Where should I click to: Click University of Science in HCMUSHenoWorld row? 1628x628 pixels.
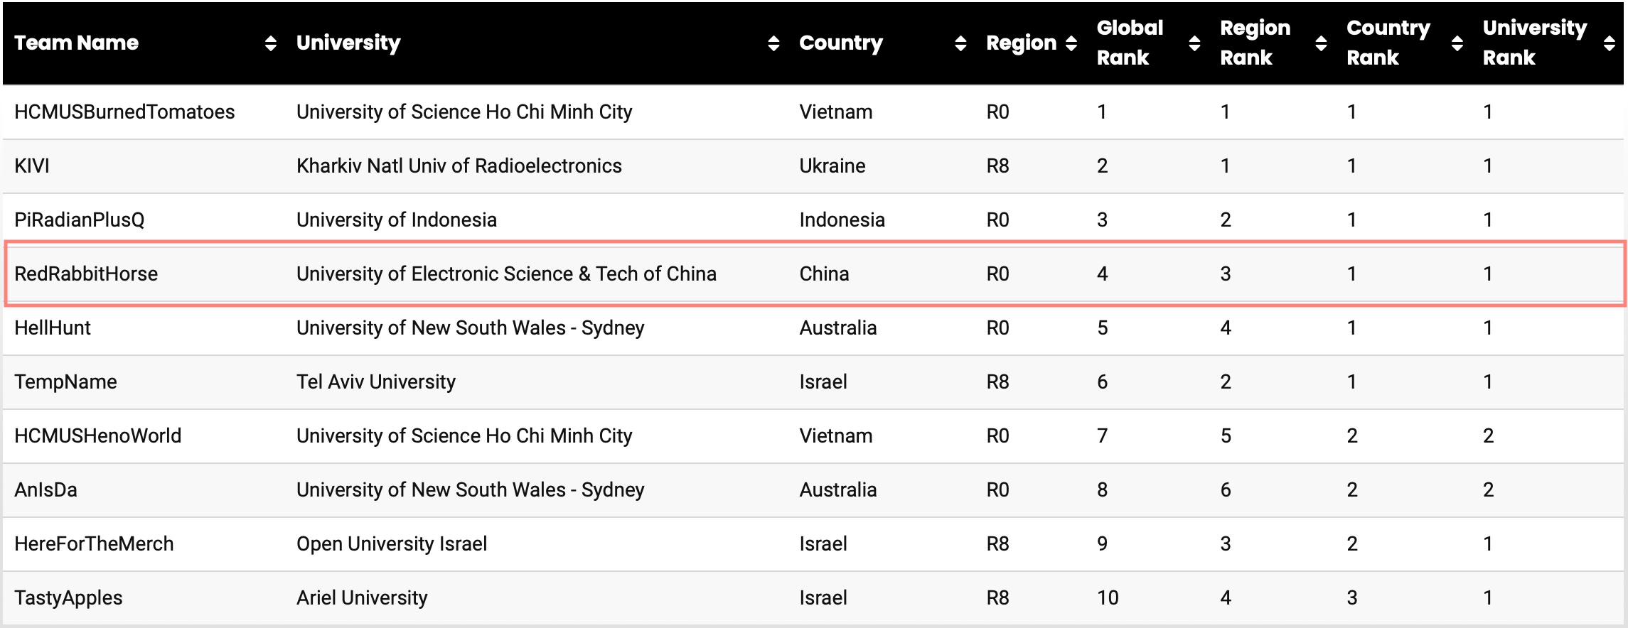[x=464, y=436]
